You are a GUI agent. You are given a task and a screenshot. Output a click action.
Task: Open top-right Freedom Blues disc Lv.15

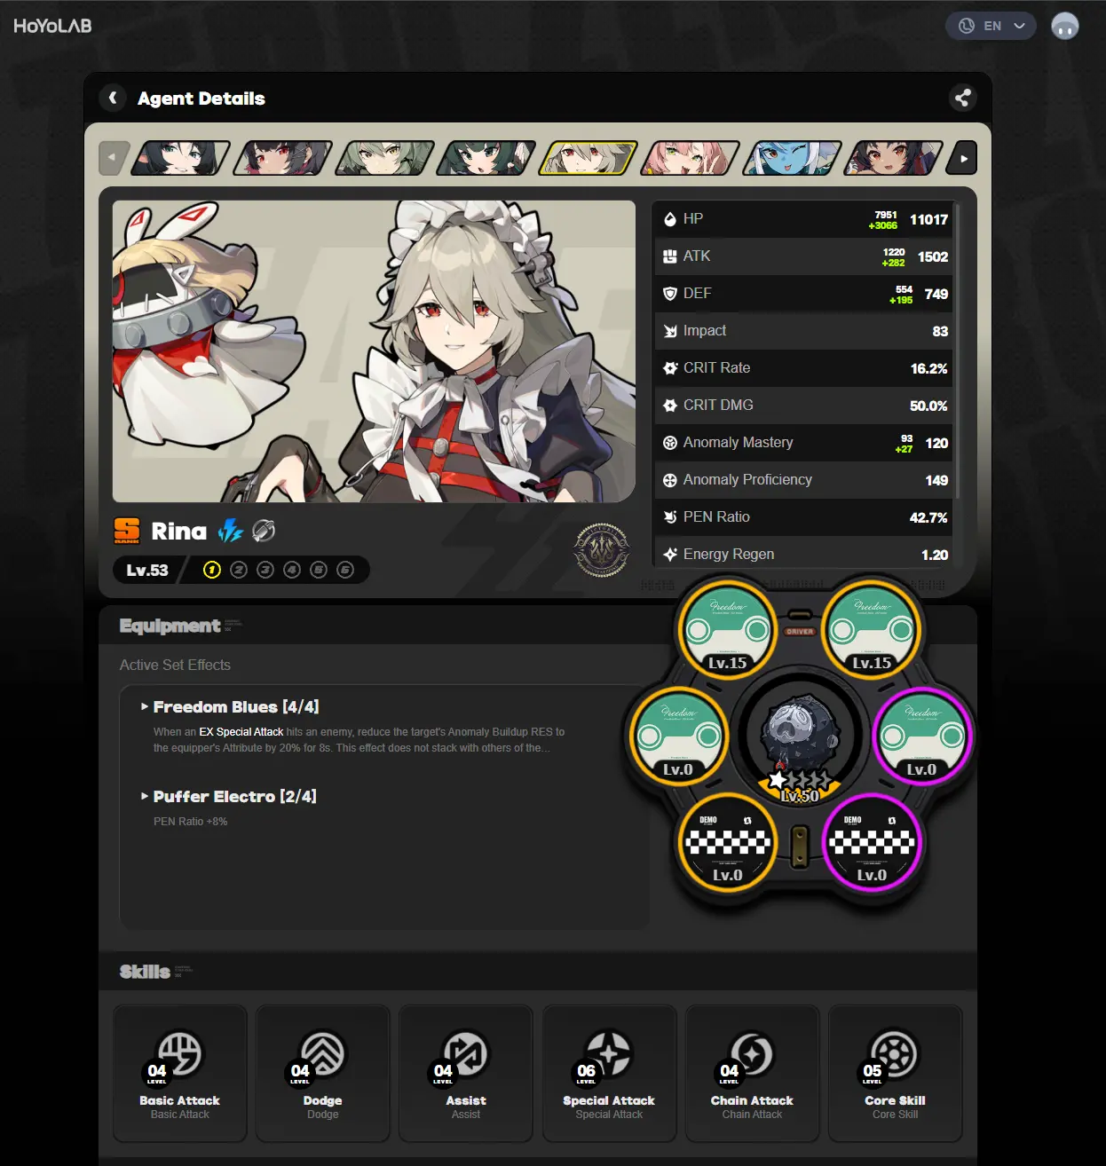pyautogui.click(x=873, y=629)
